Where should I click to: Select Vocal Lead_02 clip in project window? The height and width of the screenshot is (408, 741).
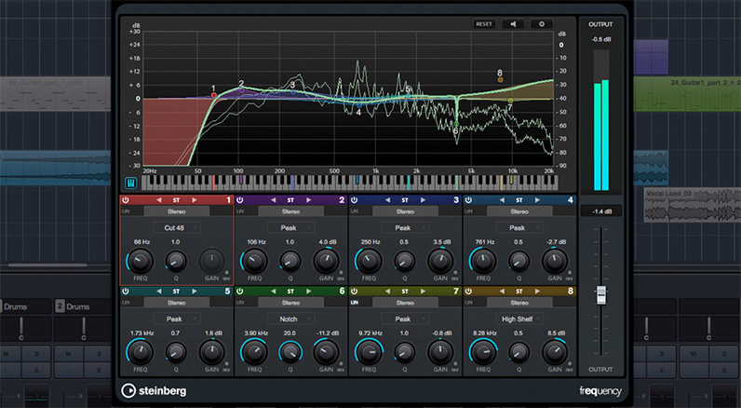point(693,205)
